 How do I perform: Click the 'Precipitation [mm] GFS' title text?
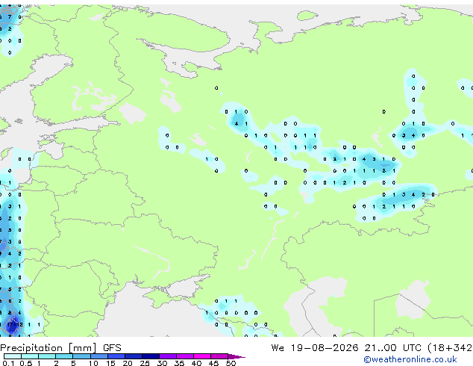pyautogui.click(x=60, y=348)
